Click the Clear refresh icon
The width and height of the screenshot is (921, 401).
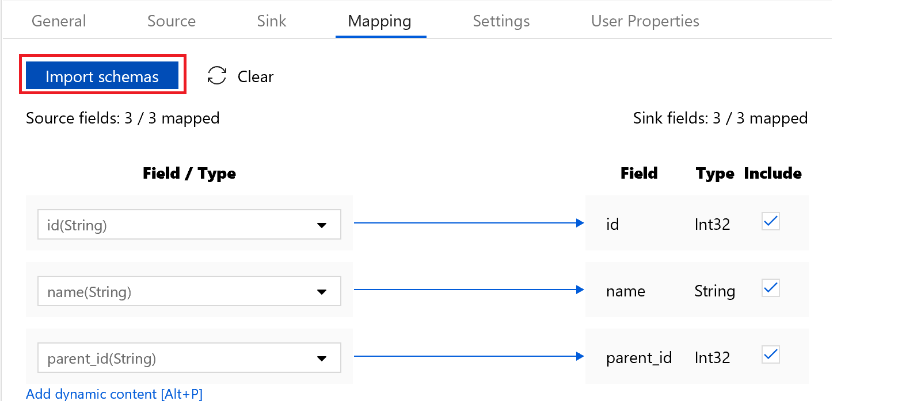(216, 75)
